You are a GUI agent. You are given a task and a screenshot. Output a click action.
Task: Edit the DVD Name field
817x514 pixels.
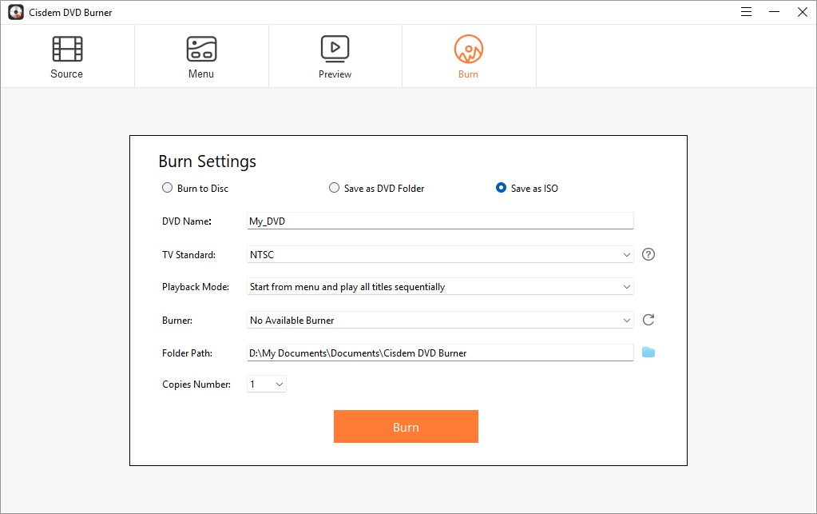click(x=440, y=221)
